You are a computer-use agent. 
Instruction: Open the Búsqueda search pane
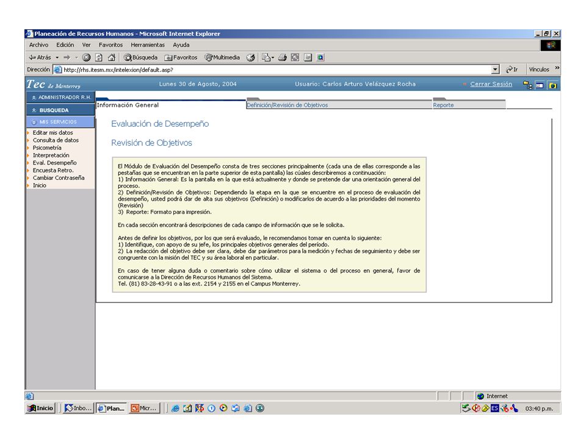140,57
